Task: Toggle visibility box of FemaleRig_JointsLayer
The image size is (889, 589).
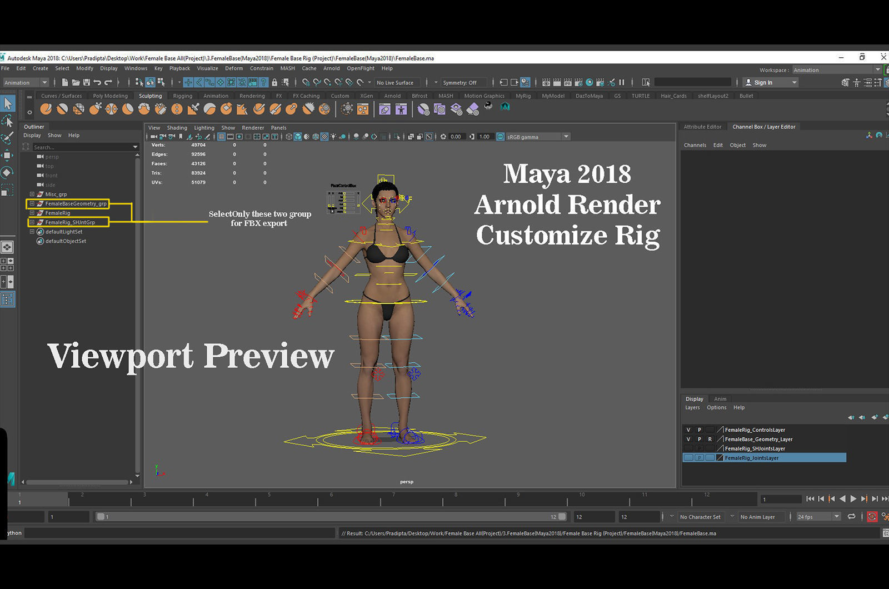Action: [x=688, y=458]
